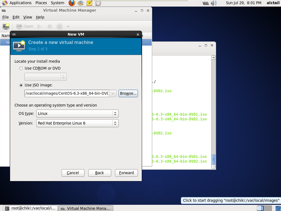Close the Virtual Machine Manager window
This screenshot has width=281, height=211.
(x=148, y=10)
